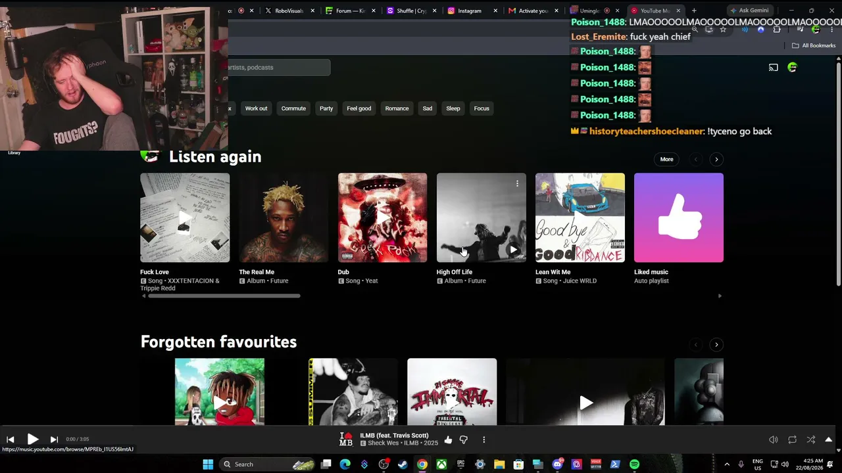842x473 pixels.
Task: Click the Yeat artist link under Dub
Action: click(x=371, y=281)
